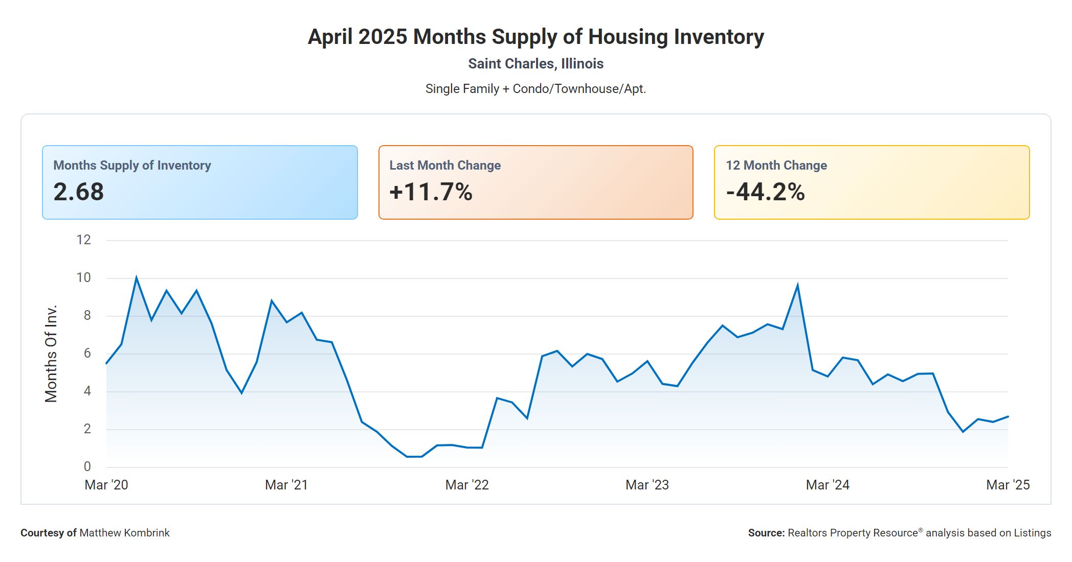
Task: Select the +11.7% change value
Action: click(x=431, y=192)
